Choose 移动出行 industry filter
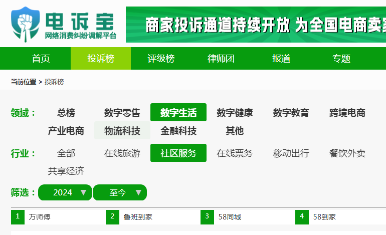This screenshot has width=386, height=235. (291, 153)
